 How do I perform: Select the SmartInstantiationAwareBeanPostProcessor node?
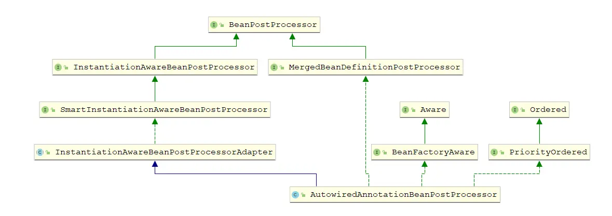coord(155,110)
